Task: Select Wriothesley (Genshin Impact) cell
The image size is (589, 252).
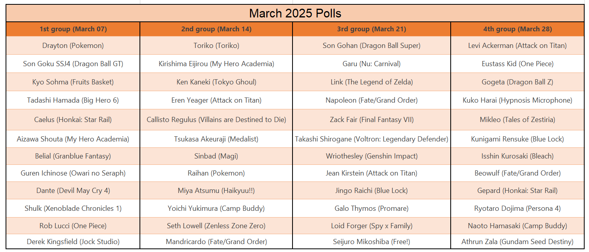Action: pos(372,156)
